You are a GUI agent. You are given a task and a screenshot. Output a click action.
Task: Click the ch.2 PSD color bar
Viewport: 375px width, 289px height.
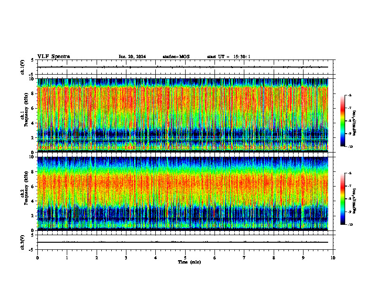click(342, 199)
